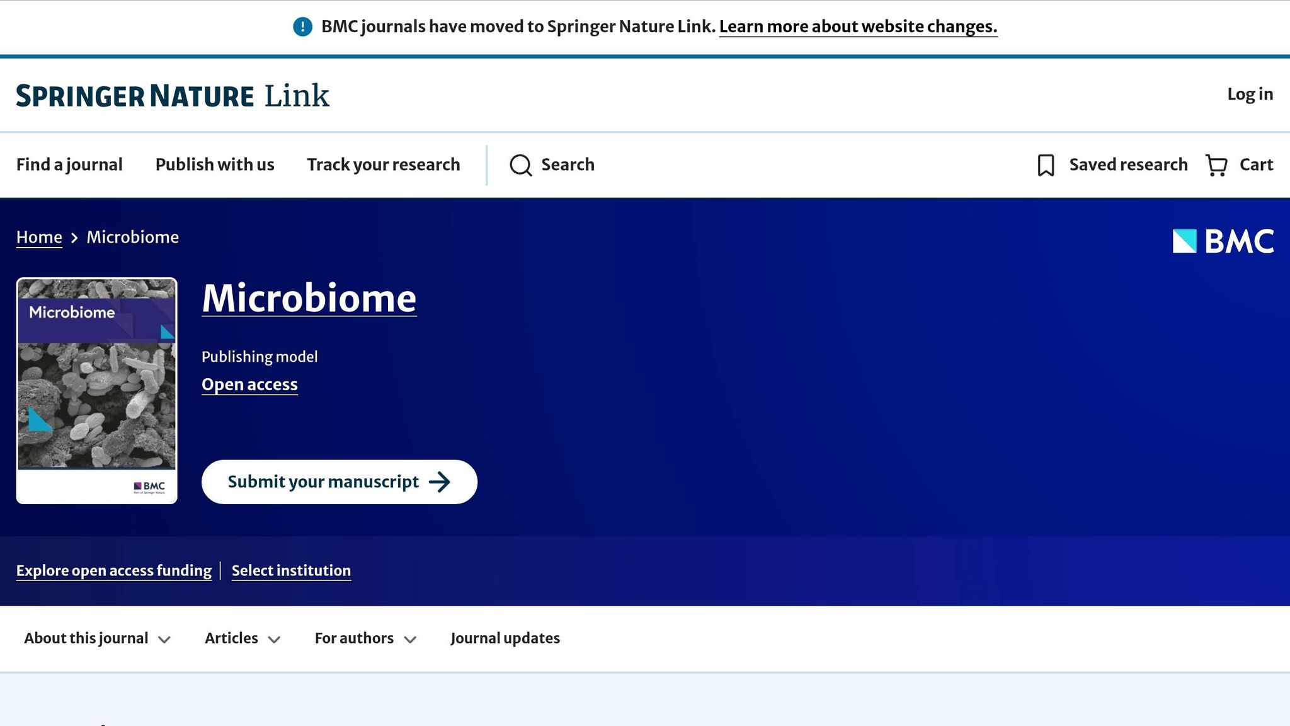Expand the About this journal chevron
The height and width of the screenshot is (726, 1290).
tap(164, 640)
